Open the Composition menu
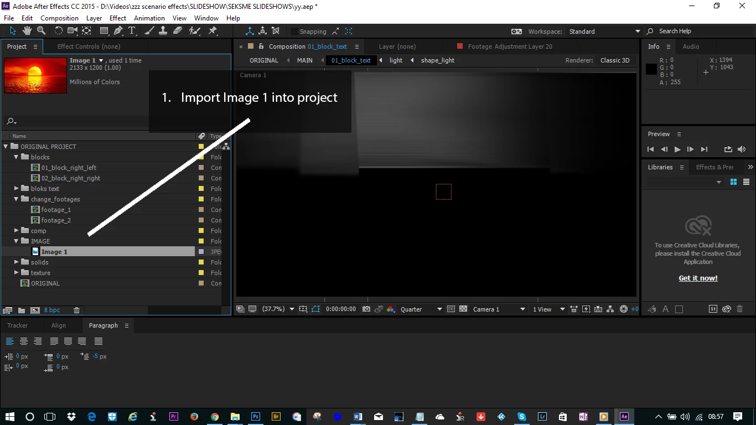The height and width of the screenshot is (425, 756). click(59, 18)
